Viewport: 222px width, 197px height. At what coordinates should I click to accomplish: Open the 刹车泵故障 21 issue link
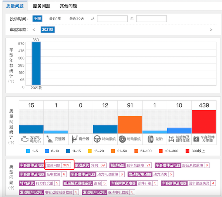pos(139,165)
